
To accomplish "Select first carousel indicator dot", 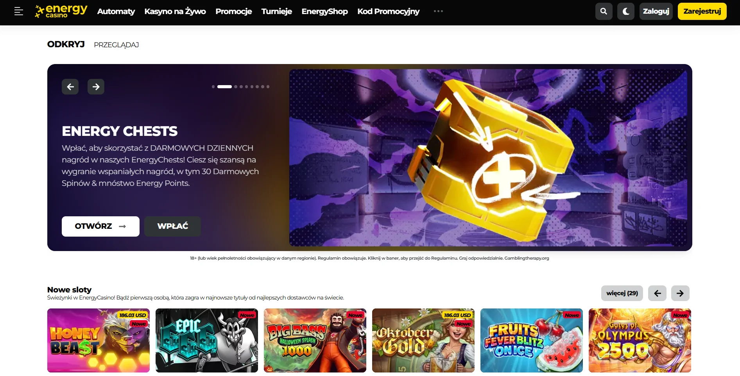I will click(x=213, y=87).
